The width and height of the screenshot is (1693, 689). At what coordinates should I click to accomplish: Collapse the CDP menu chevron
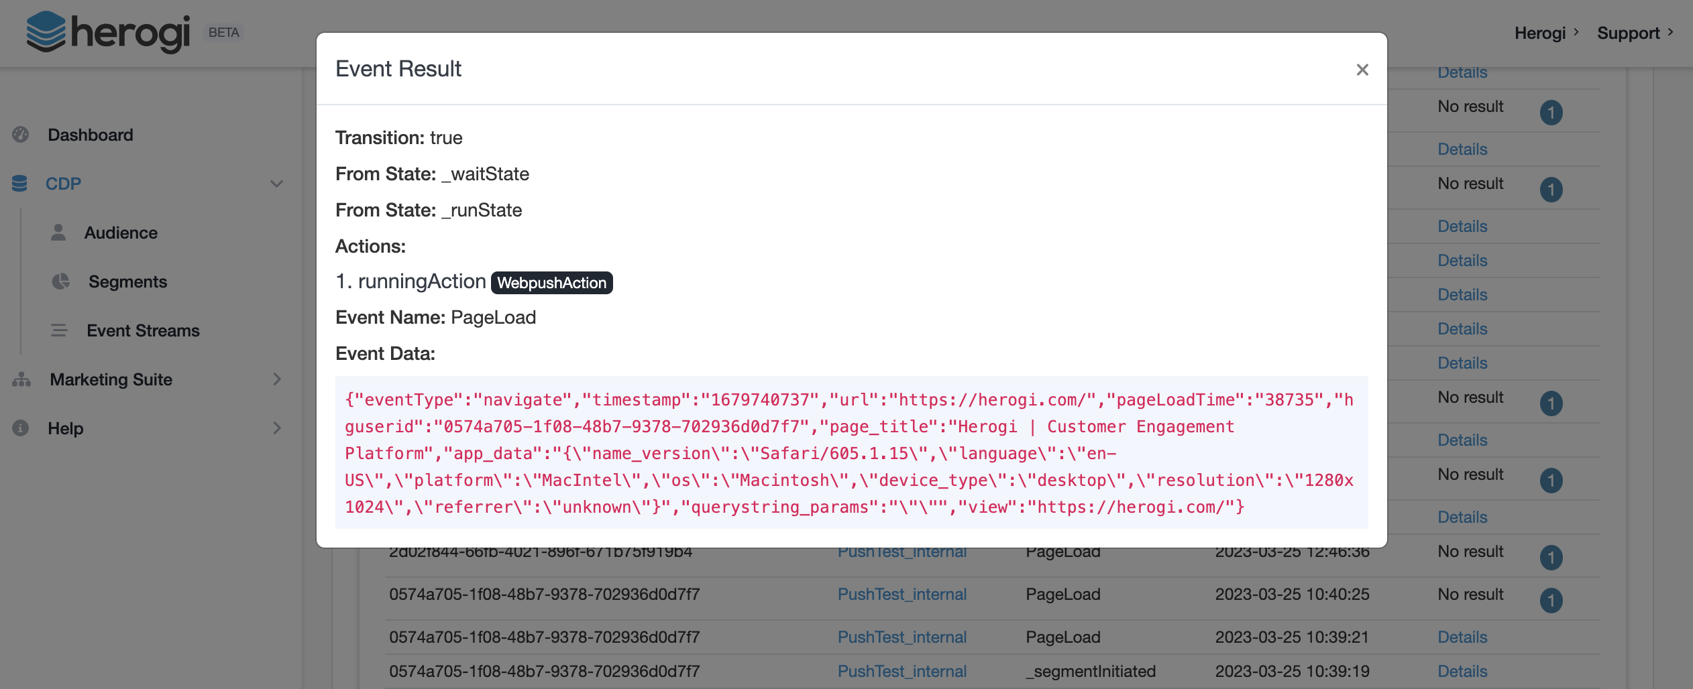click(276, 184)
